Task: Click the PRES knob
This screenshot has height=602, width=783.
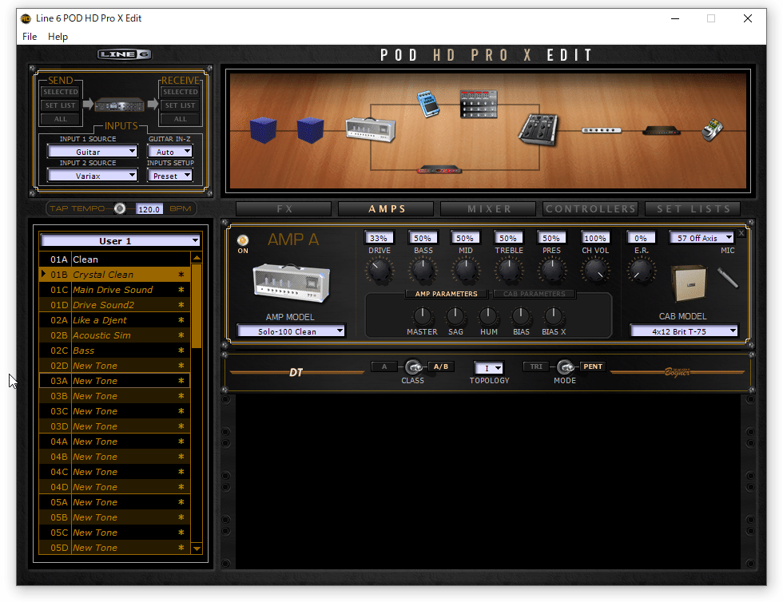Action: point(551,271)
